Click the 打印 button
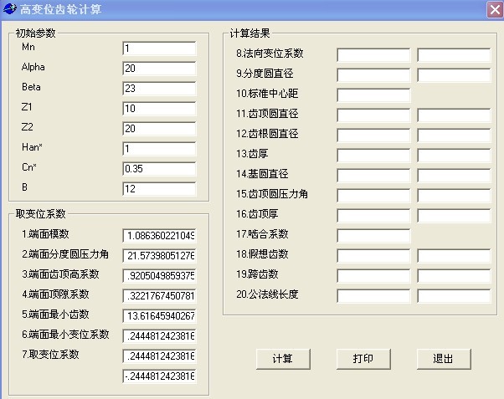 click(x=363, y=359)
